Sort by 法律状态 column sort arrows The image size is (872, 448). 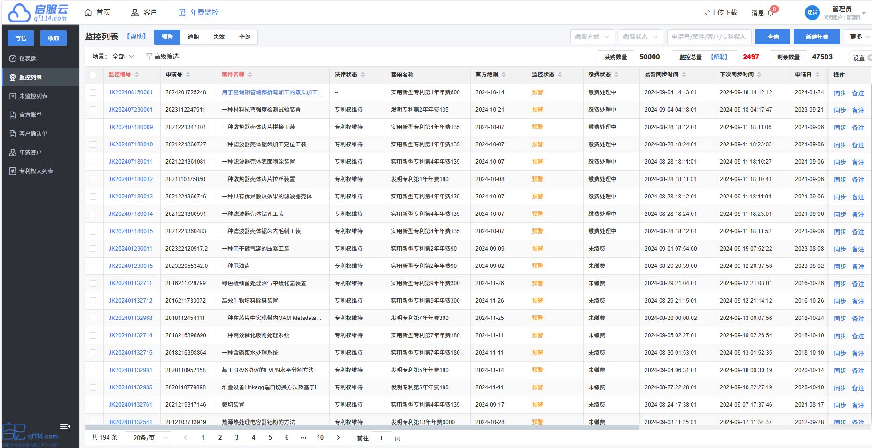(363, 75)
